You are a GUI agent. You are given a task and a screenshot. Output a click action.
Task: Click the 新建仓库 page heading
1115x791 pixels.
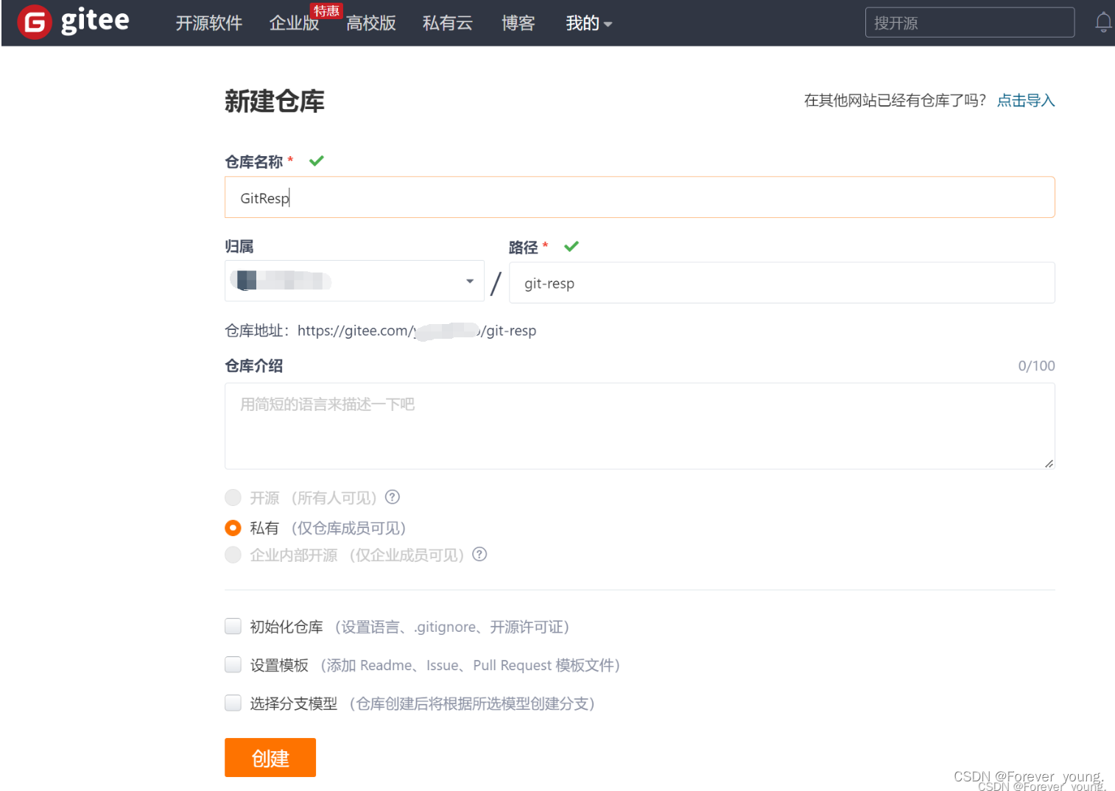pos(275,101)
